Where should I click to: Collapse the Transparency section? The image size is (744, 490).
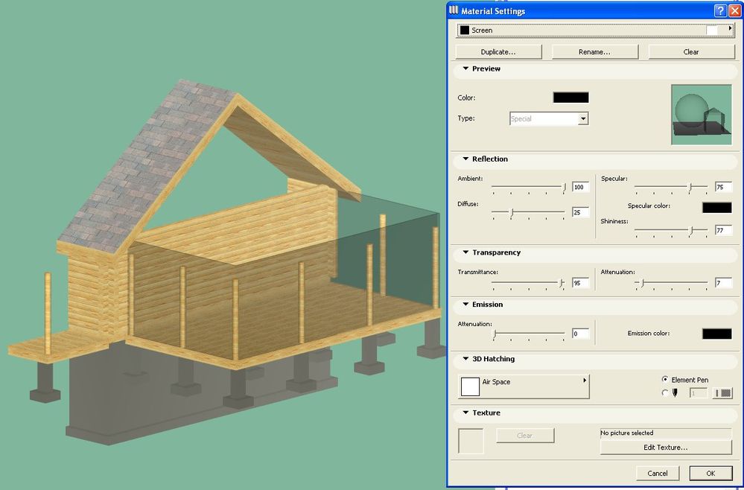pyautogui.click(x=465, y=252)
